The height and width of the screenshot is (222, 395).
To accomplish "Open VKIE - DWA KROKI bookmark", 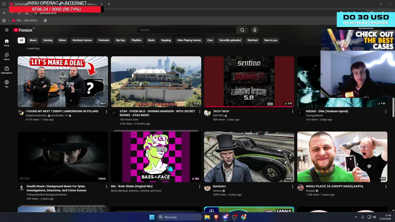I will tap(25, 21).
